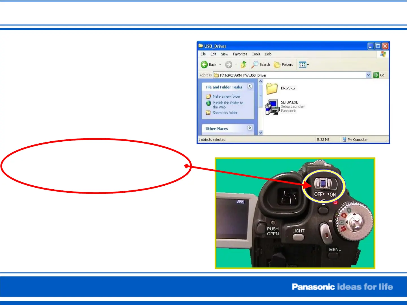
Task: Open the address bar dropdown
Action: tap(368, 75)
